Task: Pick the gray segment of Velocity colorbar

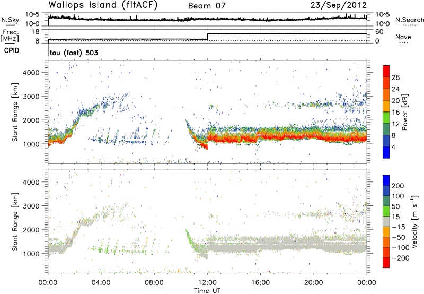Action: [x=386, y=221]
